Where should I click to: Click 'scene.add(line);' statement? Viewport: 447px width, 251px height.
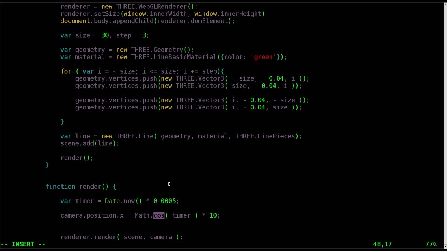click(90, 143)
